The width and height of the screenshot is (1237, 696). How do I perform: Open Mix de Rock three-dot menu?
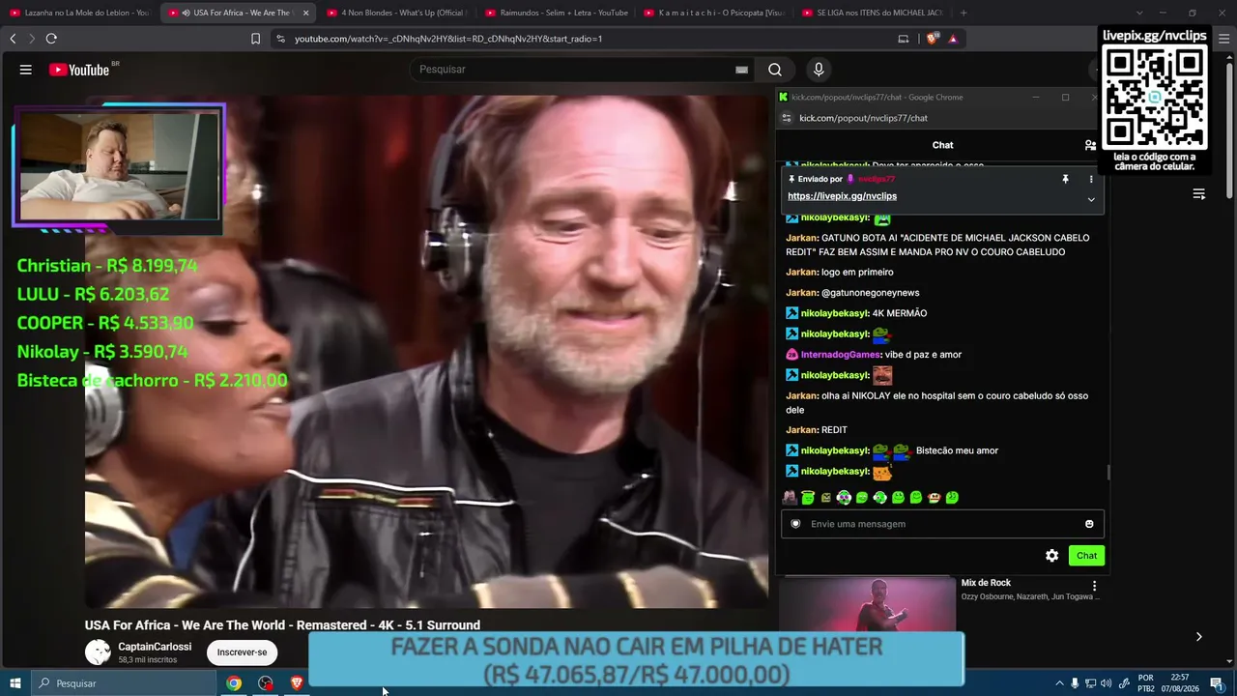pyautogui.click(x=1094, y=586)
